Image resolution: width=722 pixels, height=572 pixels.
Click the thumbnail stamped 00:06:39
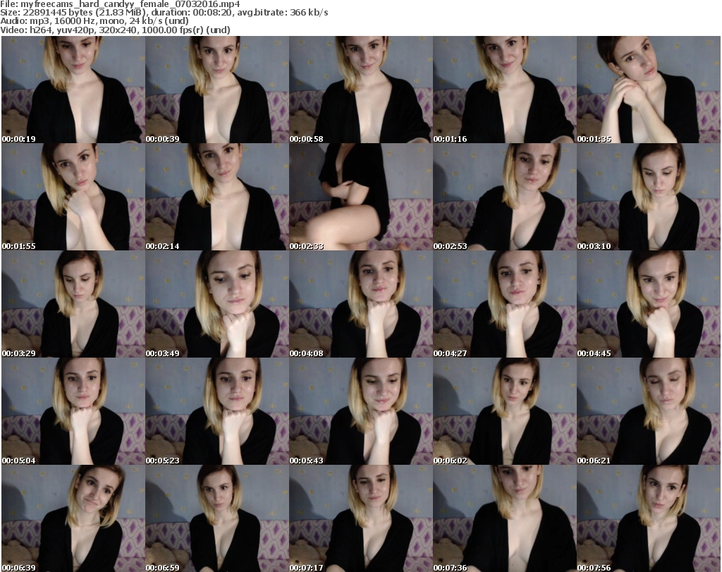73,518
